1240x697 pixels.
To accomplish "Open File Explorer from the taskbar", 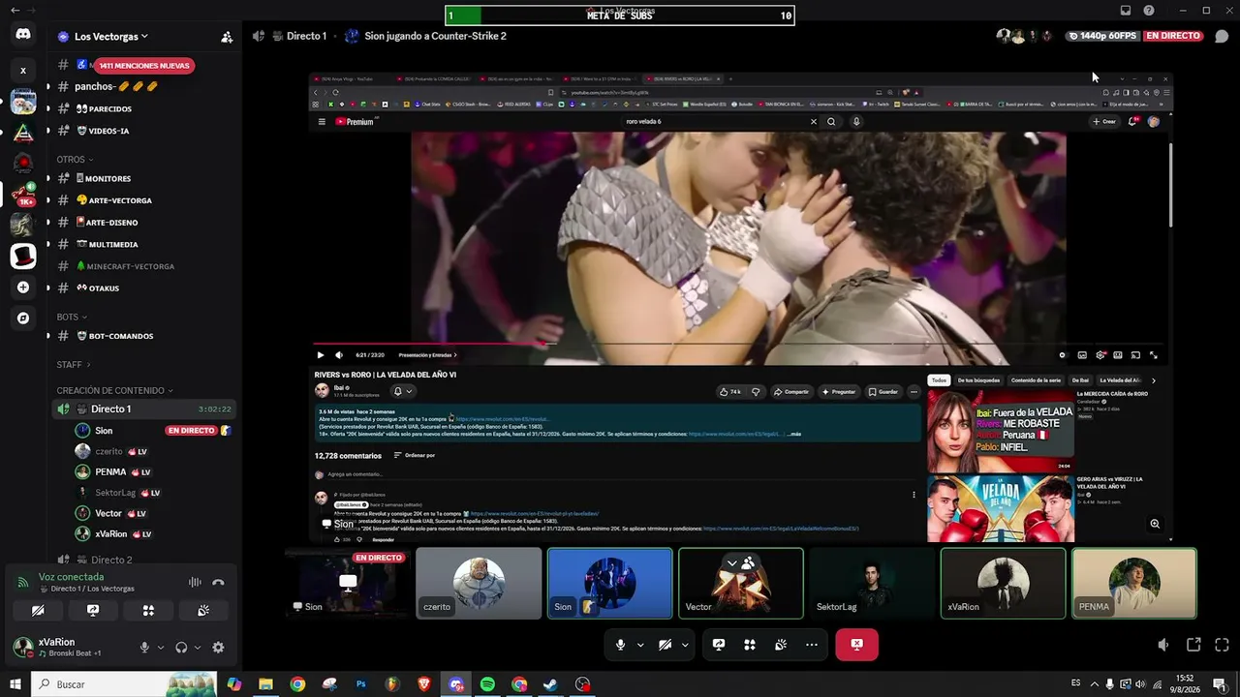I will 265,684.
